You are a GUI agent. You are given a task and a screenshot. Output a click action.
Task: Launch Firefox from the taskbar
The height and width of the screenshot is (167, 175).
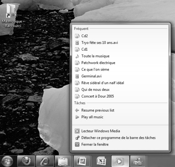coord(26,161)
